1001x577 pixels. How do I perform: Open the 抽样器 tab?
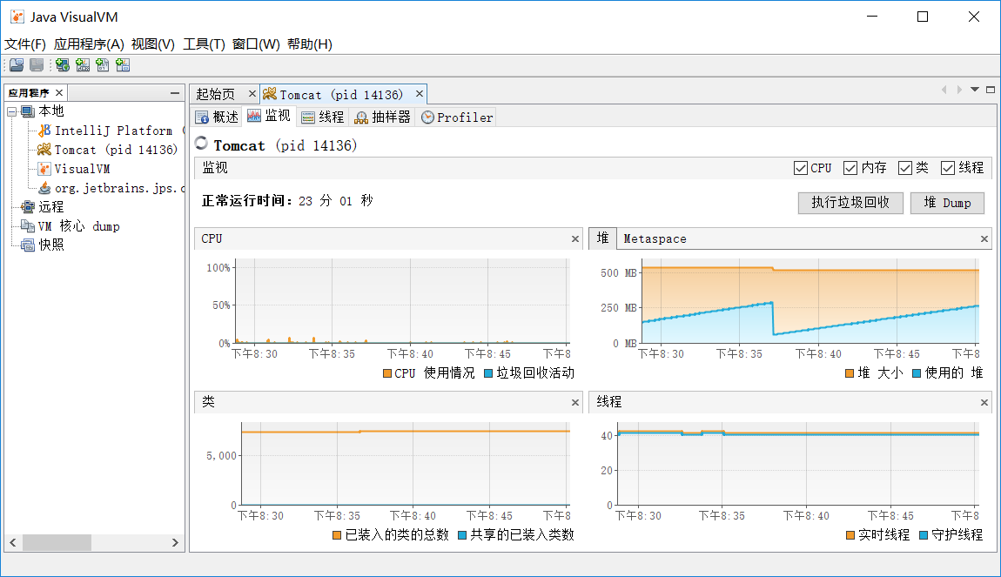click(383, 117)
